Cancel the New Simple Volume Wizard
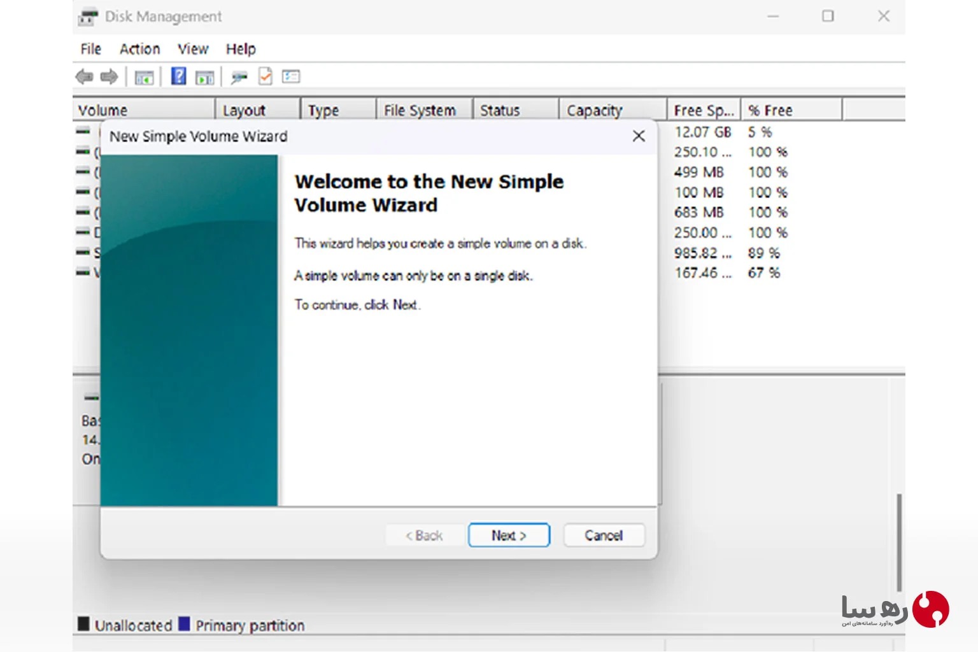This screenshot has height=652, width=978. tap(604, 535)
